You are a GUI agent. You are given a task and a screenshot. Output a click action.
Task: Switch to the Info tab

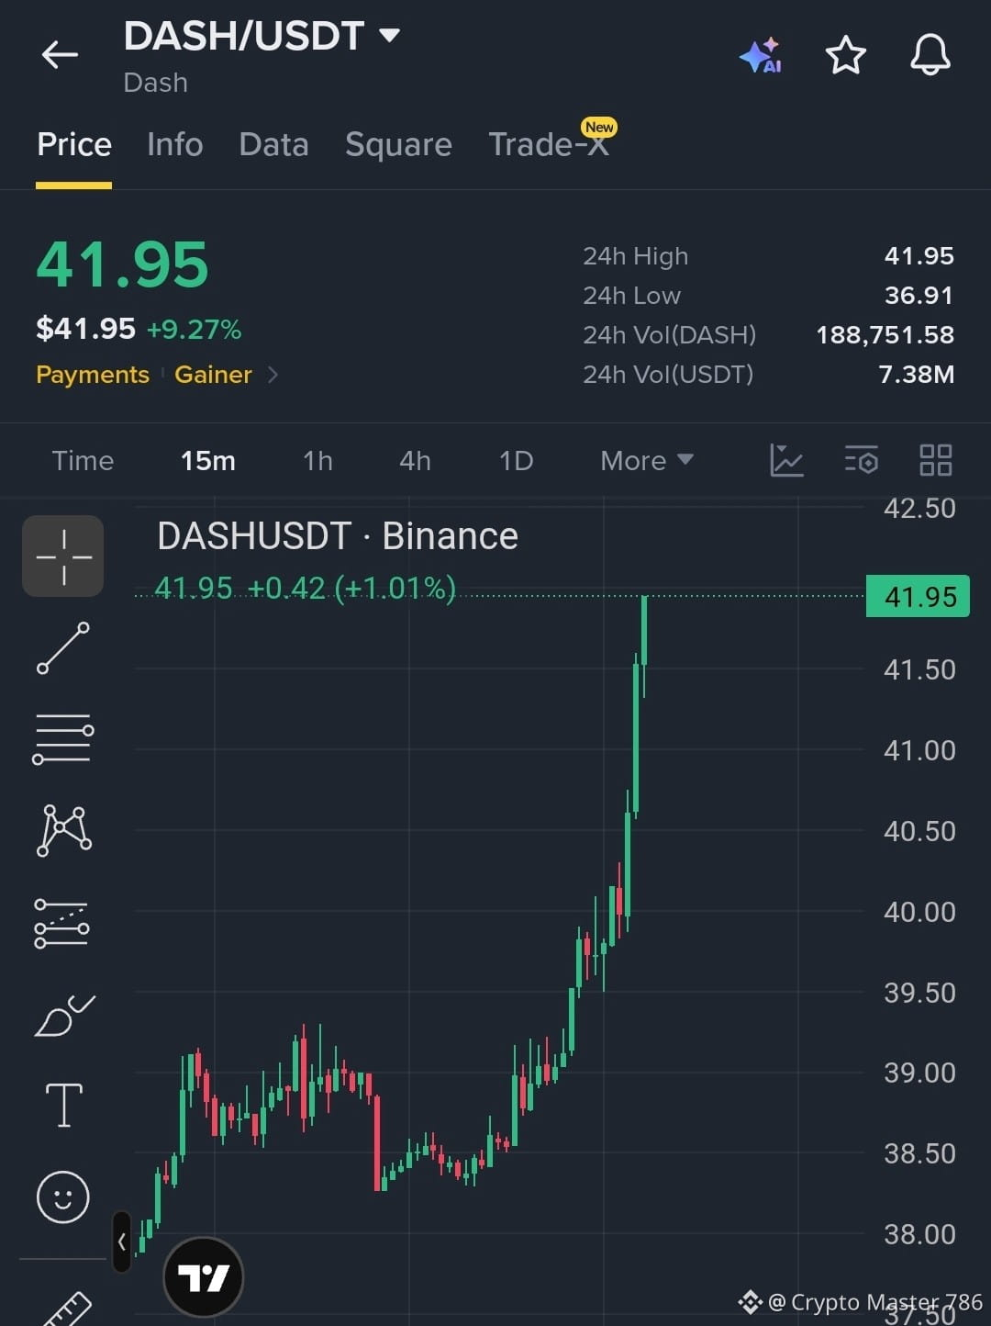(174, 145)
